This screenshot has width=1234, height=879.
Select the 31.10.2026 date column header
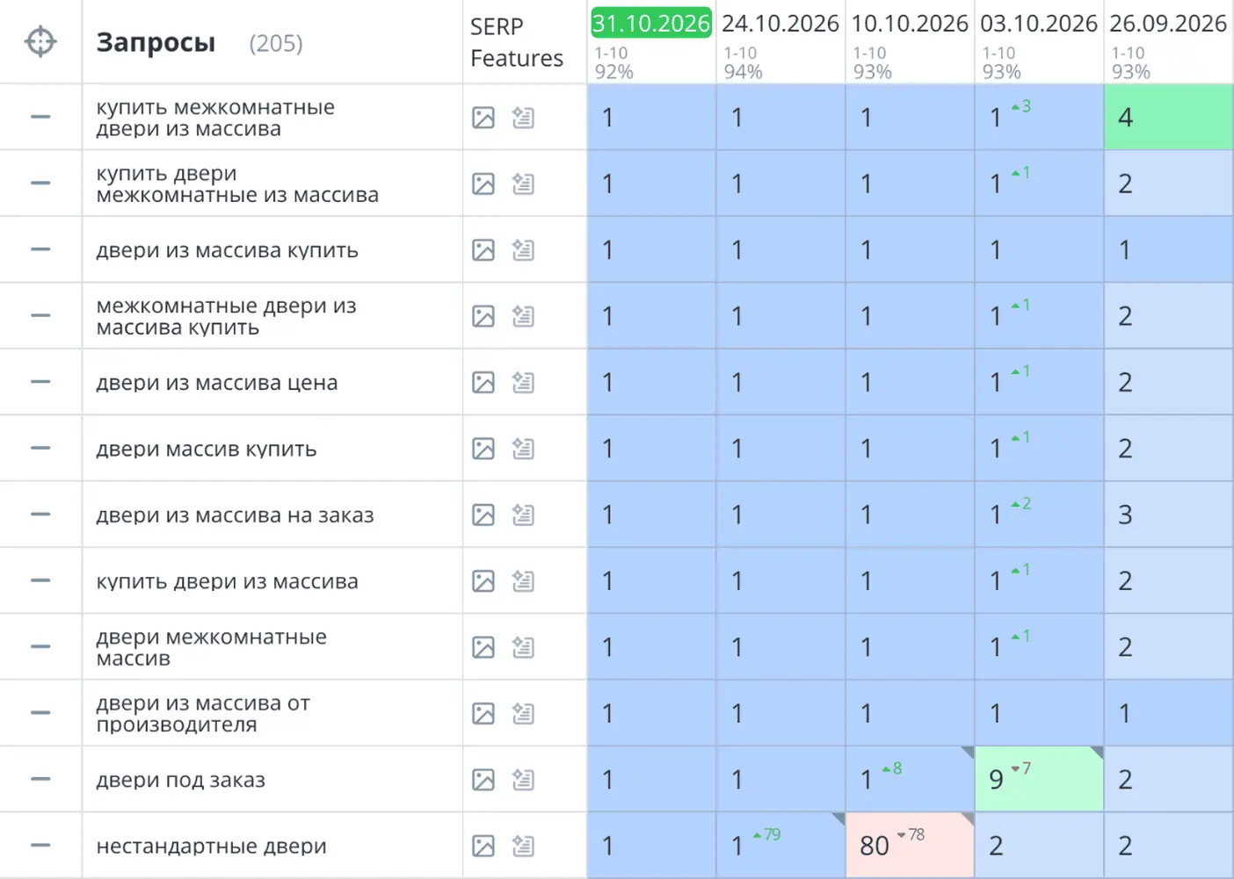651,23
